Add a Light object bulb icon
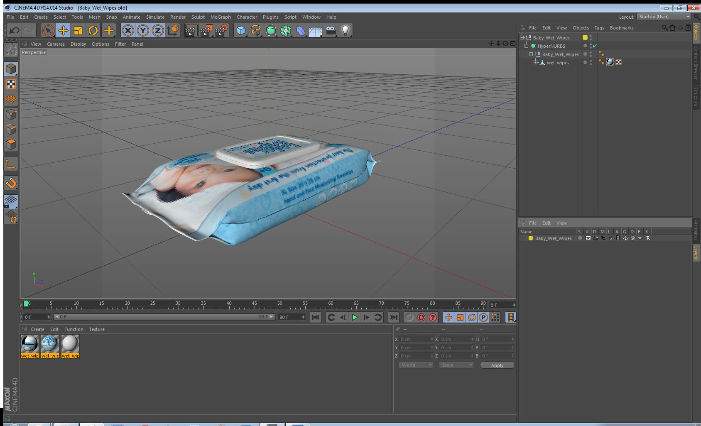 tap(346, 30)
